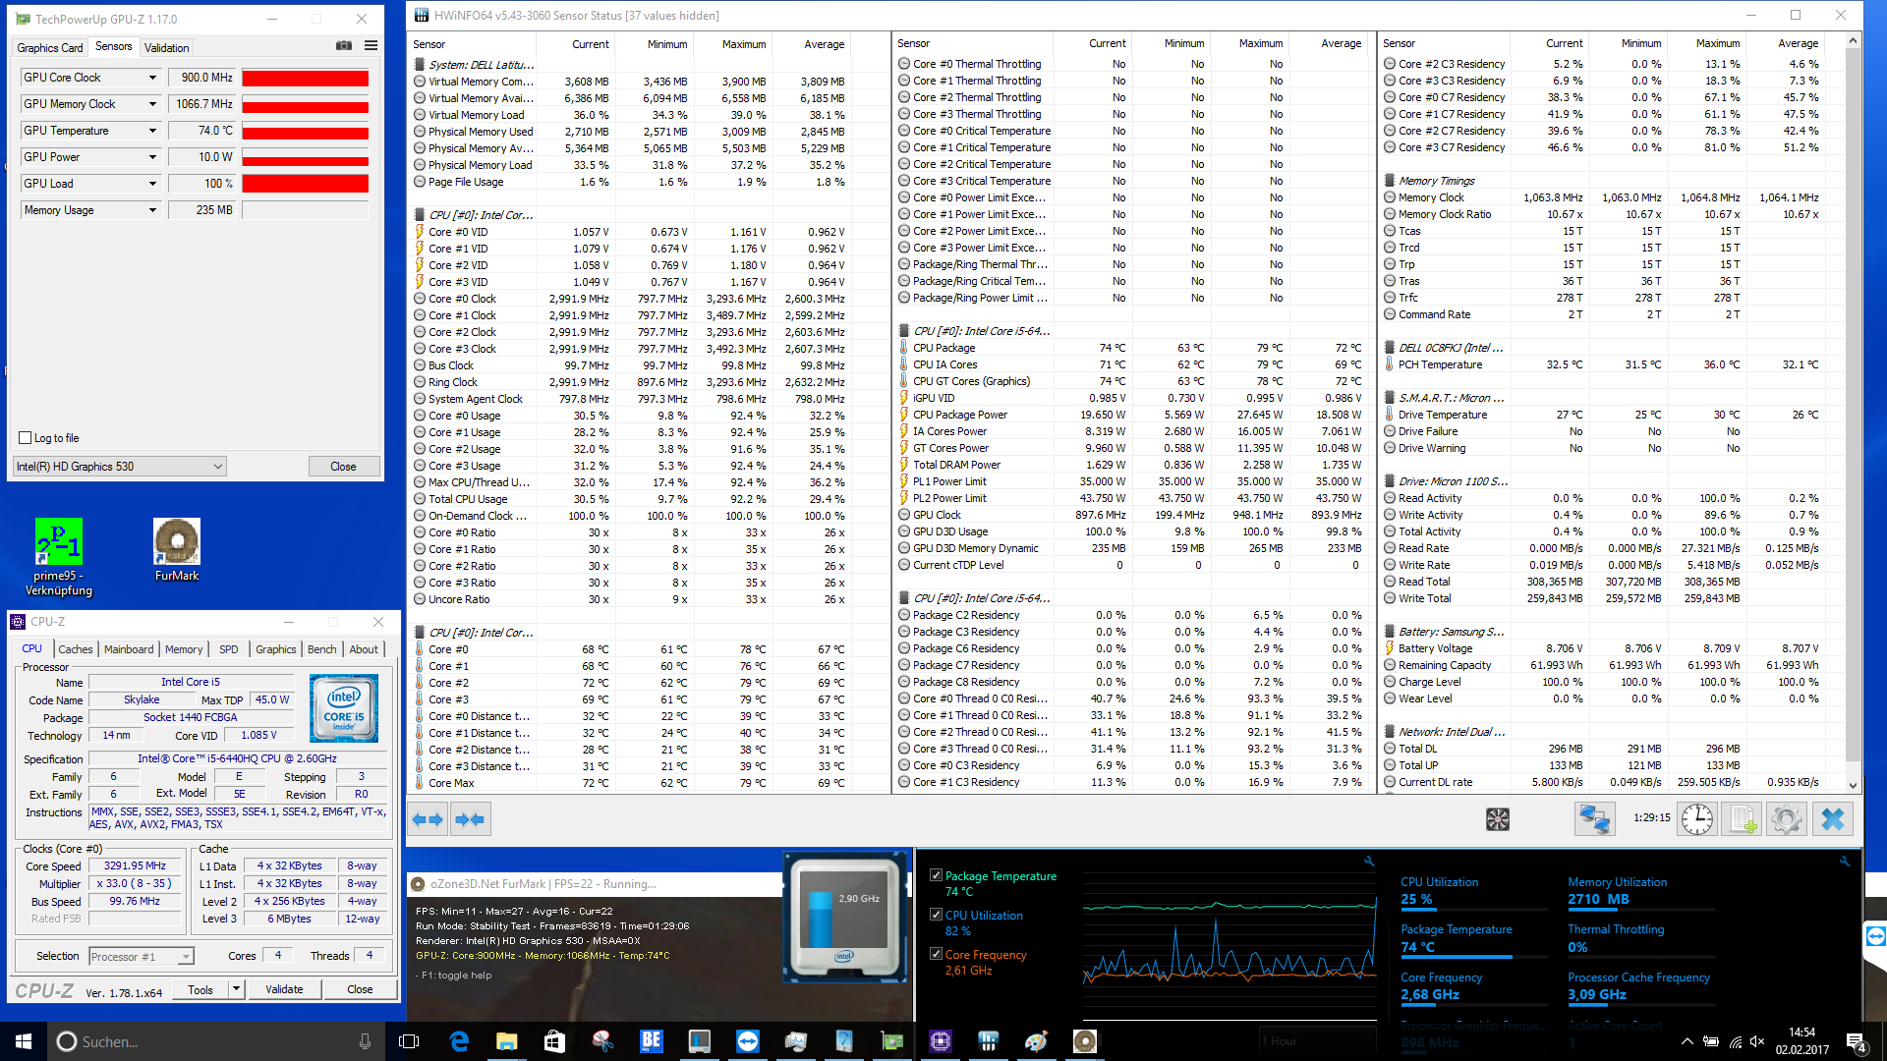Open HWiNFO sensor settings gear

click(1787, 819)
